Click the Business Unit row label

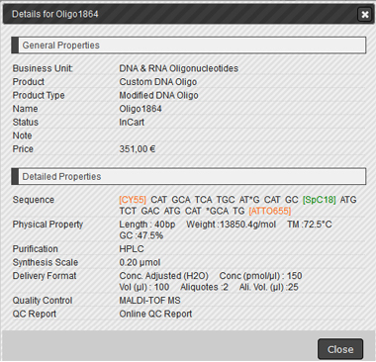pyautogui.click(x=43, y=68)
